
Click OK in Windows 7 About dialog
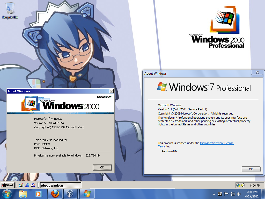click(251, 169)
